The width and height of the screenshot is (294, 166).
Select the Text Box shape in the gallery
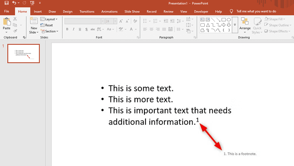pyautogui.click(x=202, y=19)
